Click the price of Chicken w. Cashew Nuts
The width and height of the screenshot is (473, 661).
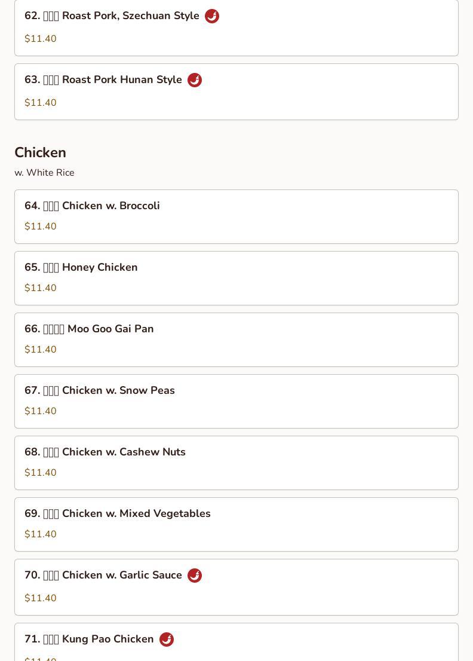pyautogui.click(x=41, y=473)
